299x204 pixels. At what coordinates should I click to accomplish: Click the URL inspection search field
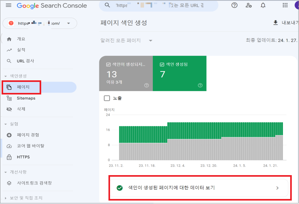(159, 5)
